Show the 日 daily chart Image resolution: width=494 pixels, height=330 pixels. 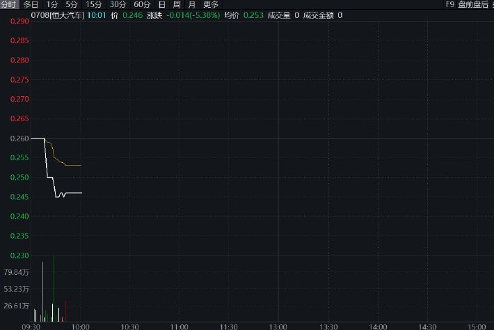(161, 4)
